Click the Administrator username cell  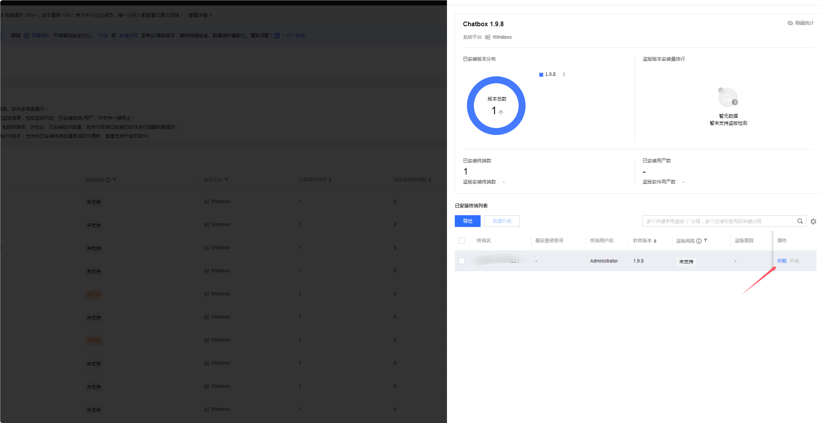(604, 261)
